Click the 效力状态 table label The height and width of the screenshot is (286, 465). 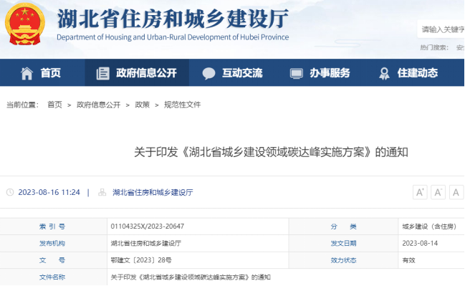(343, 260)
